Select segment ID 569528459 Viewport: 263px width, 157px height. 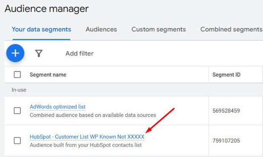pyautogui.click(x=226, y=111)
